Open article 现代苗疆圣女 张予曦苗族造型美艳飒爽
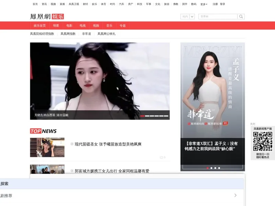275x206 pixels. click(x=108, y=144)
